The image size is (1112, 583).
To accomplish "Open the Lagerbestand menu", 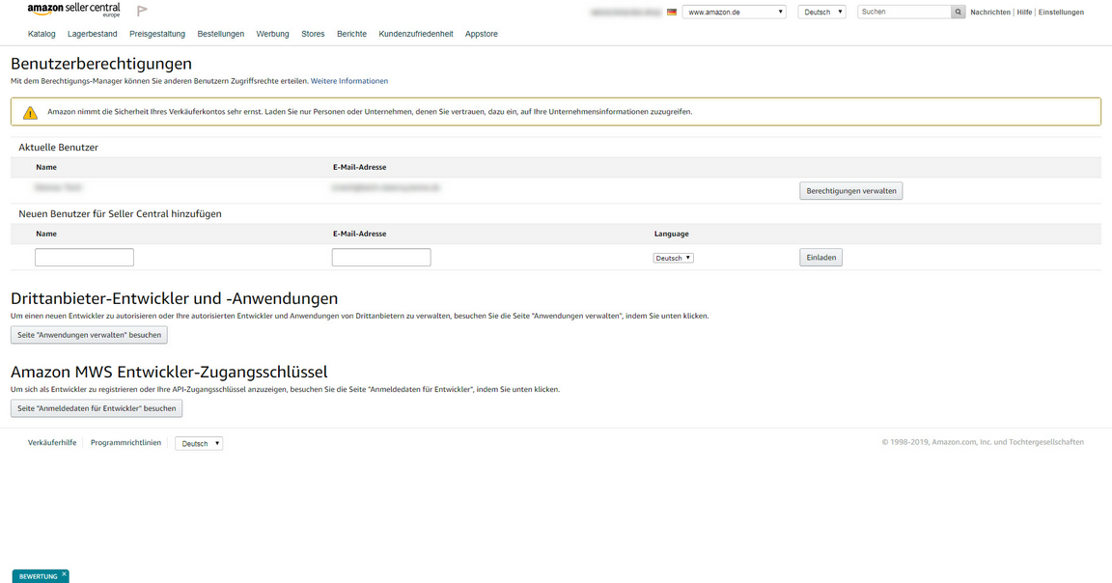I will pyautogui.click(x=93, y=34).
